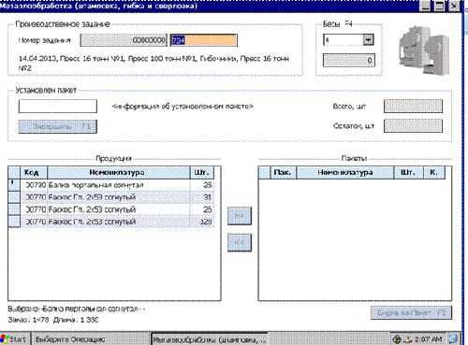This screenshot has height=345, width=468.
Task: Click Номенклатура column header in Продукция table
Action: (119, 172)
